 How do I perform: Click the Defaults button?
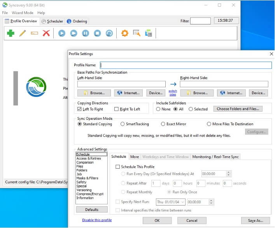[92, 209]
